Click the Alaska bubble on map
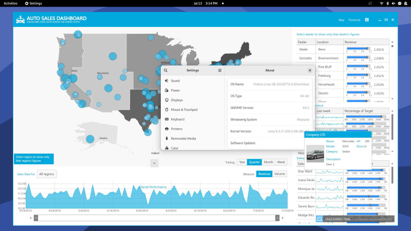This screenshot has width=411, height=231. coord(90,139)
